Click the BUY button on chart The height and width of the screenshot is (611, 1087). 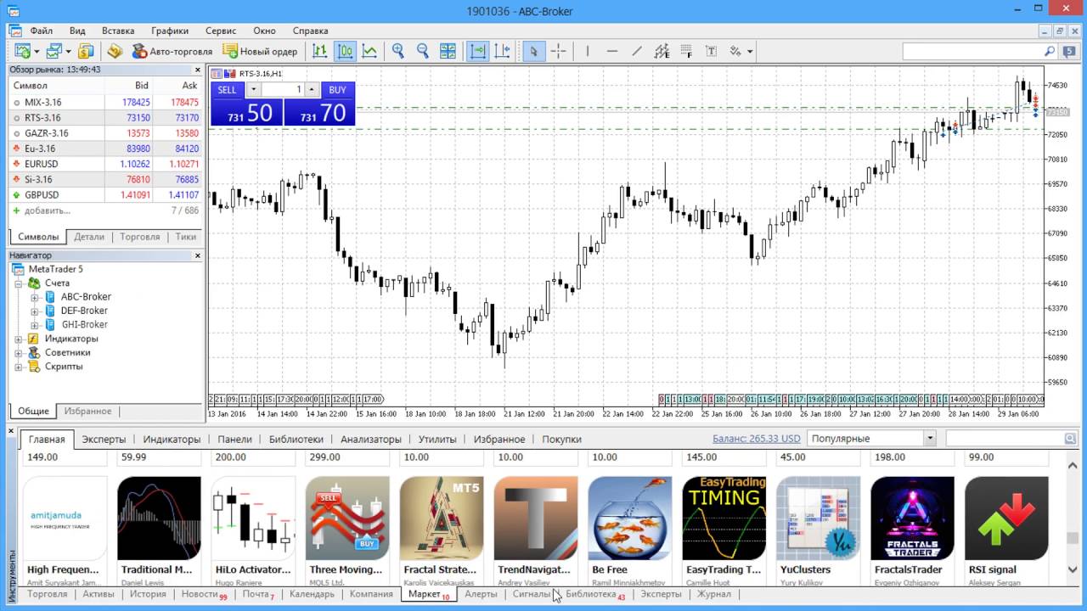tap(337, 90)
